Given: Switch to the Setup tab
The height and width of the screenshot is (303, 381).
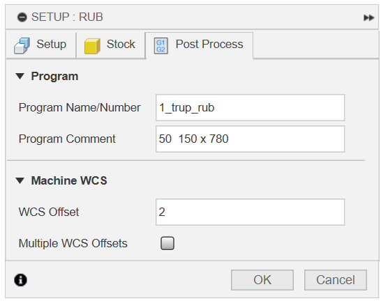Looking at the screenshot, I should (40, 45).
